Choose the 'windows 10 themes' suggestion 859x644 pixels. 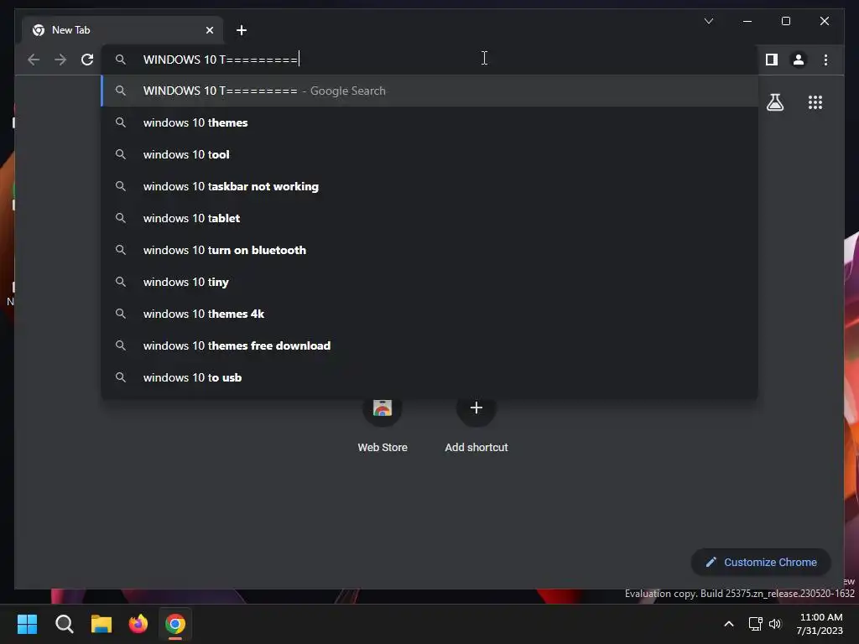430,122
